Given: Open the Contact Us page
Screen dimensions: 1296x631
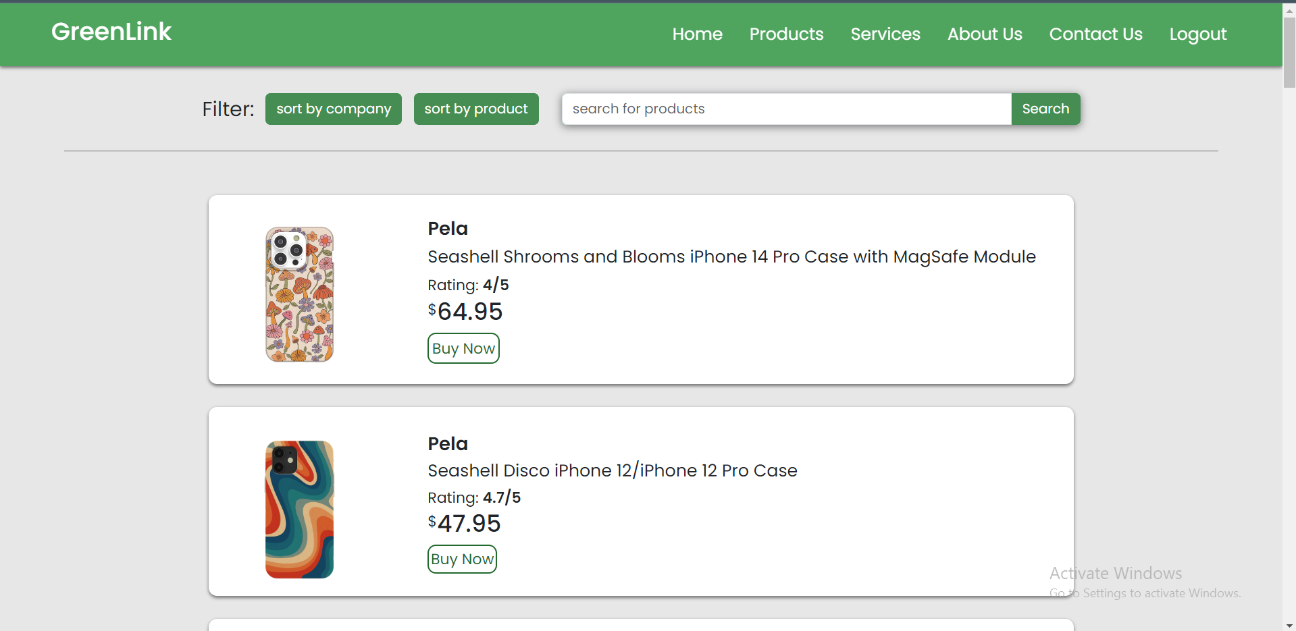Looking at the screenshot, I should pyautogui.click(x=1095, y=34).
